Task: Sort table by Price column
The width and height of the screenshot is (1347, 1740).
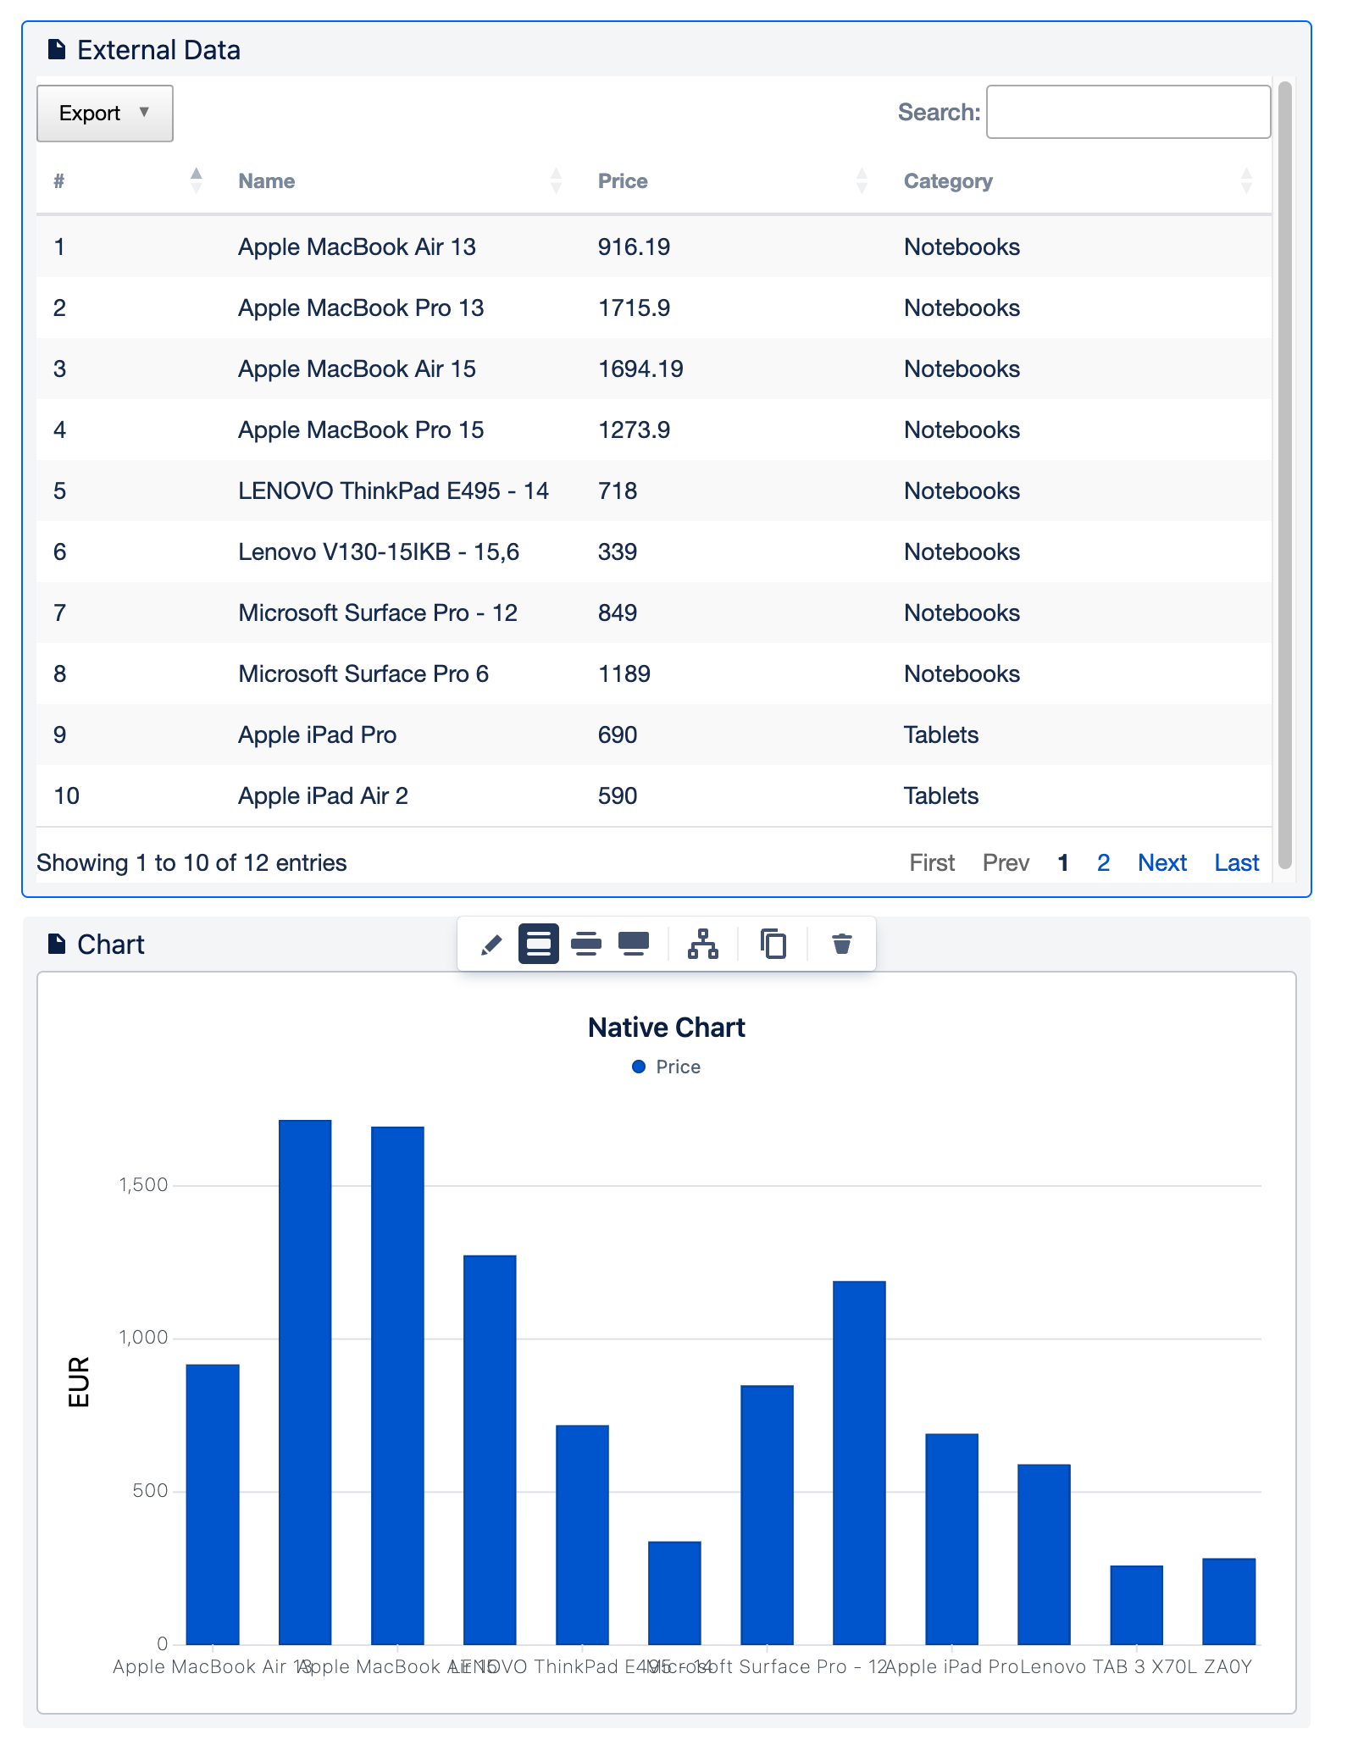Action: tap(623, 181)
